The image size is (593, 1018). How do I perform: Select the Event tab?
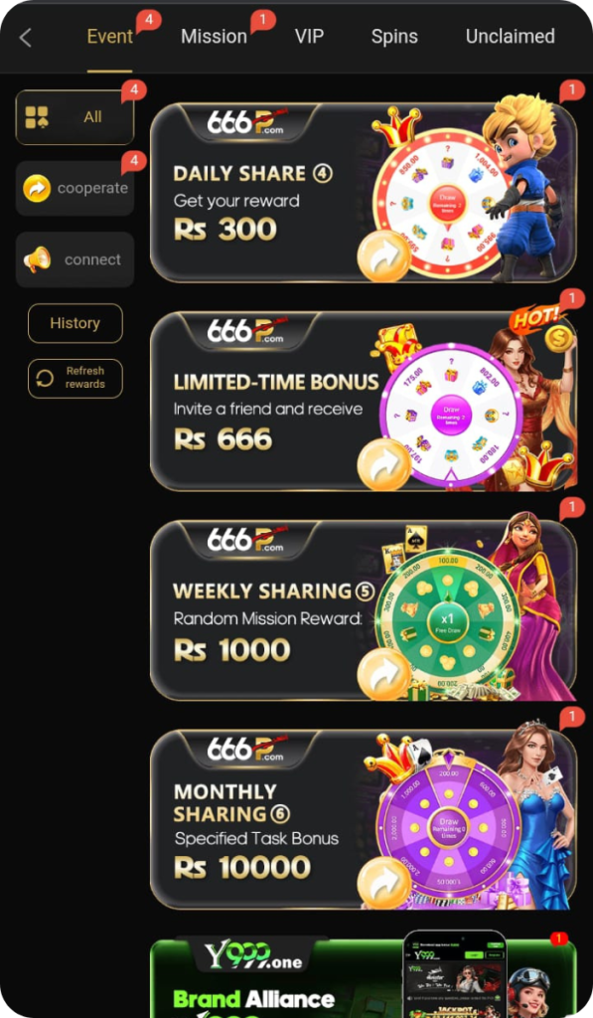[x=109, y=37]
